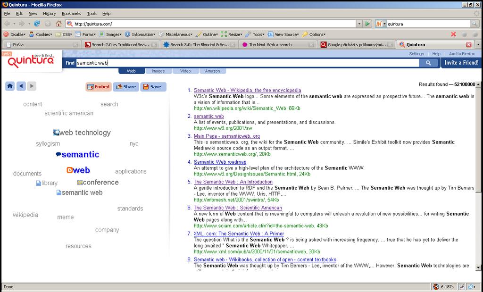Go back with the Firefox back arrow
The width and height of the screenshot is (483, 292).
click(7, 24)
